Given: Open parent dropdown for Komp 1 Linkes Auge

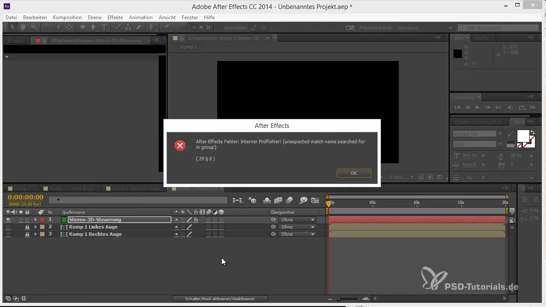Looking at the screenshot, I should 297,227.
